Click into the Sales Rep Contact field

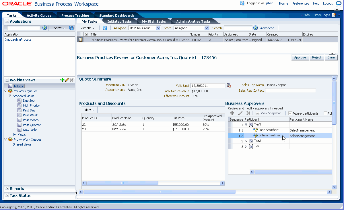(x=290, y=91)
